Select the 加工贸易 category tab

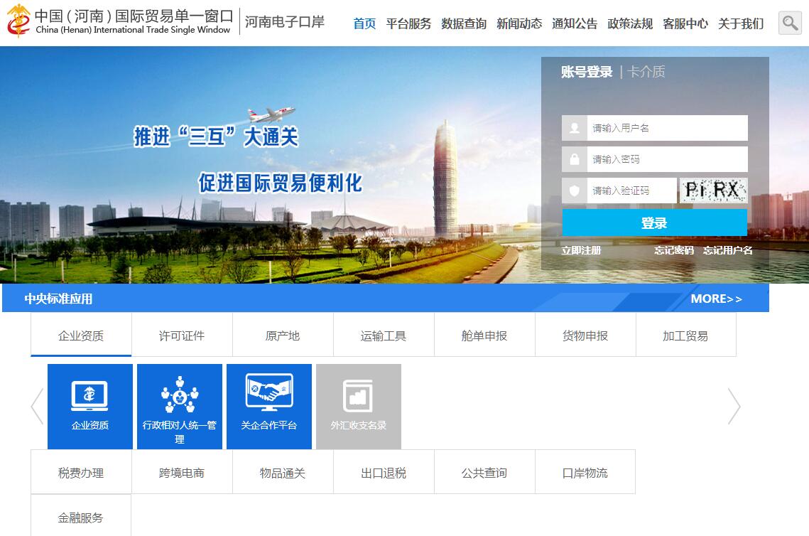click(x=685, y=336)
